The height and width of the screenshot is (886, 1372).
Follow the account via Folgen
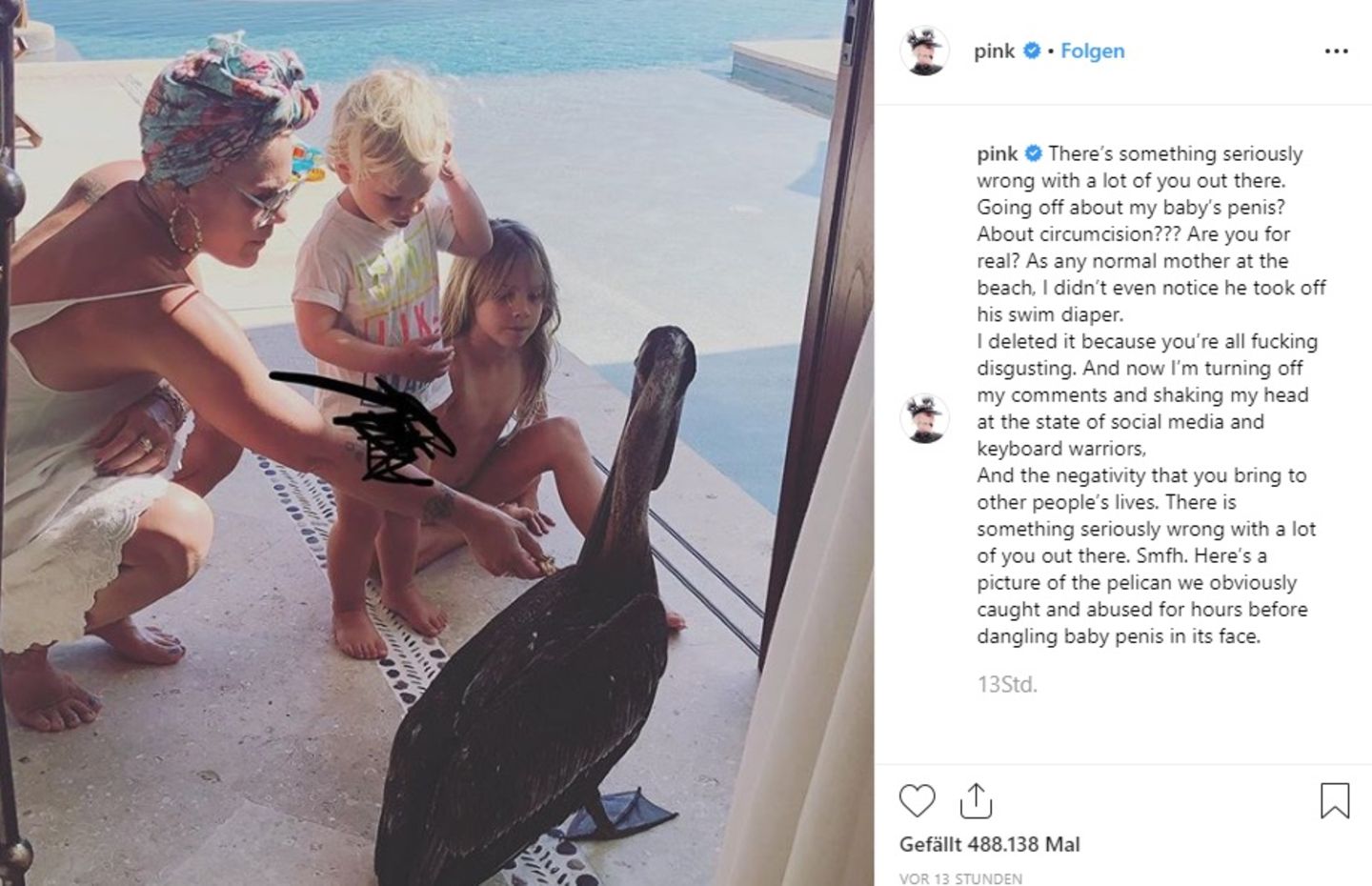tap(1092, 51)
